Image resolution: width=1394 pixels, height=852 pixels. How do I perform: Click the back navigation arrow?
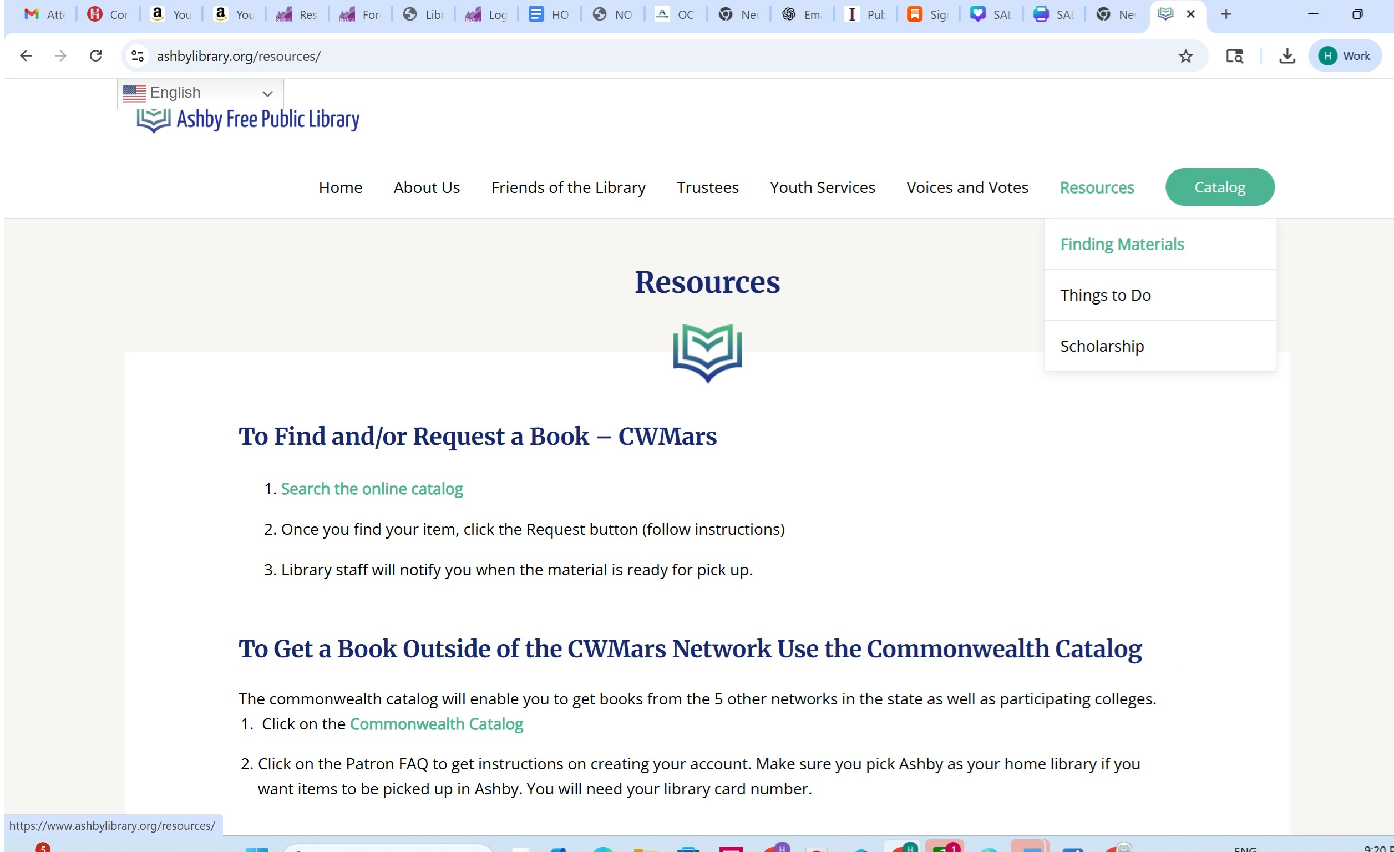point(26,55)
